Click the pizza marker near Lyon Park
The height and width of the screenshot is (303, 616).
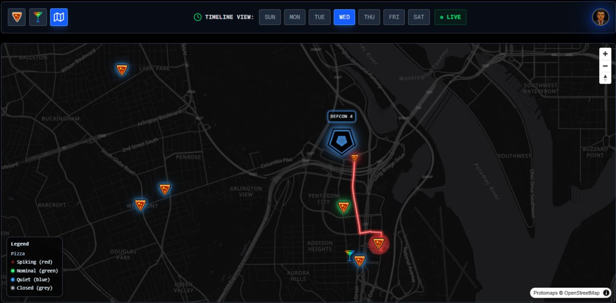[x=122, y=70]
